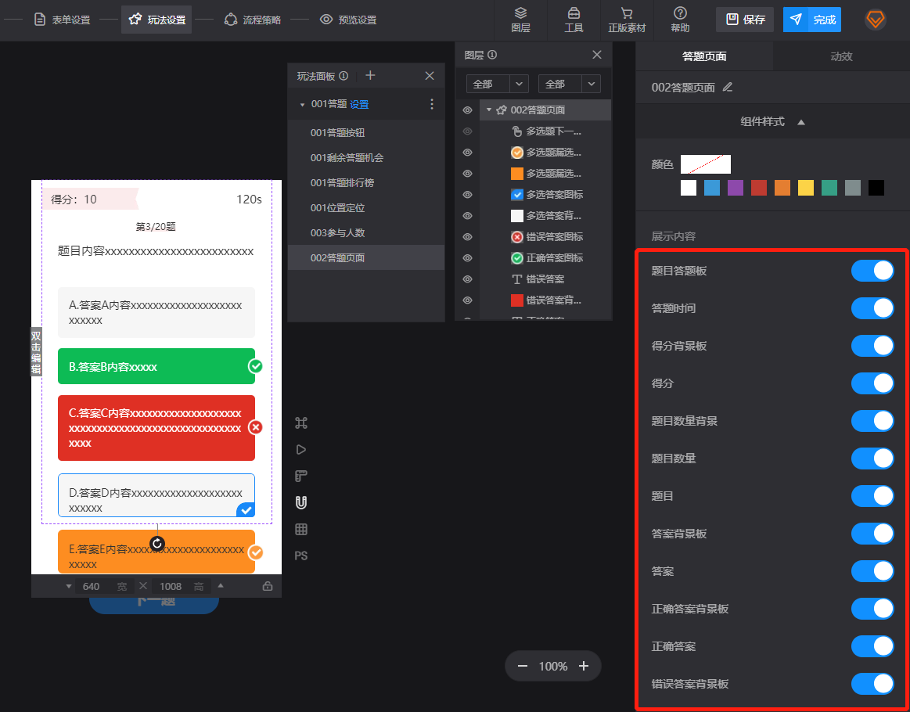Click the user avatar badge icon

click(875, 20)
